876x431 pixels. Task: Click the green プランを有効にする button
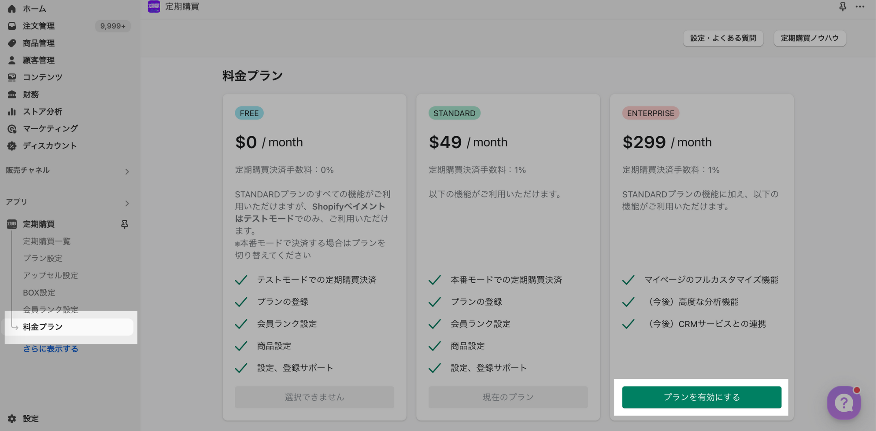pos(701,397)
